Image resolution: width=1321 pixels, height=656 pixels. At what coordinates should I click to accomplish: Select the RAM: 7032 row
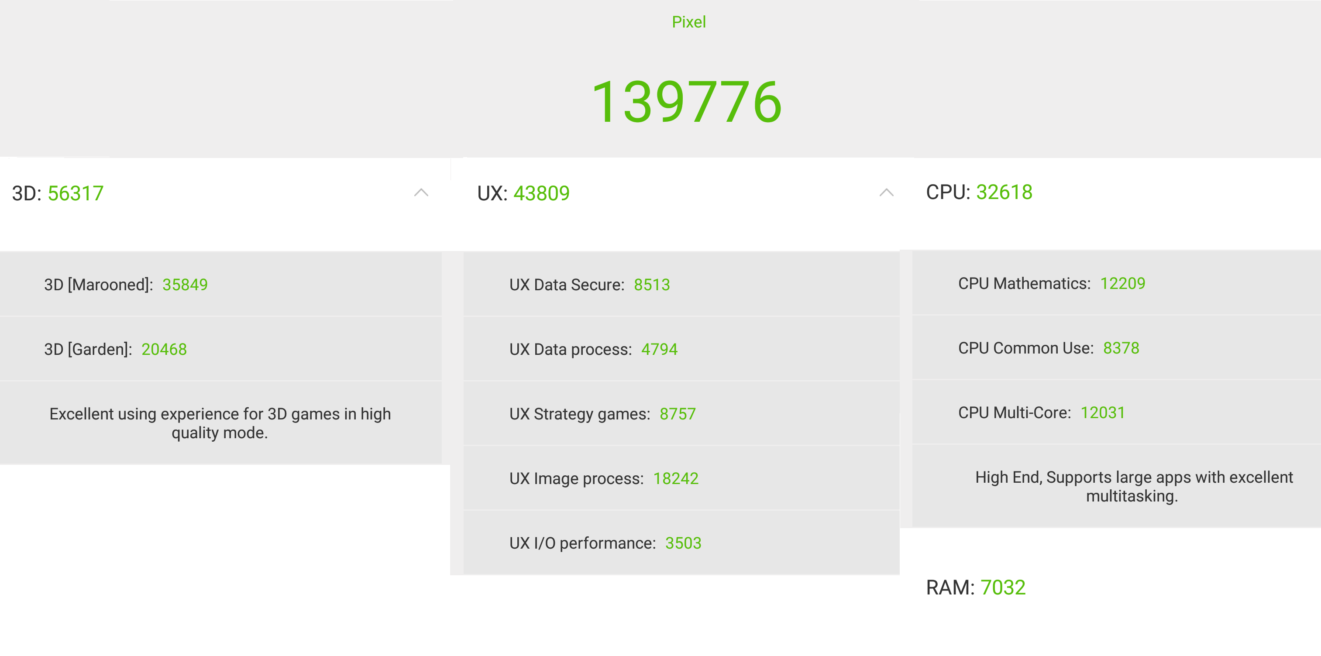click(975, 587)
